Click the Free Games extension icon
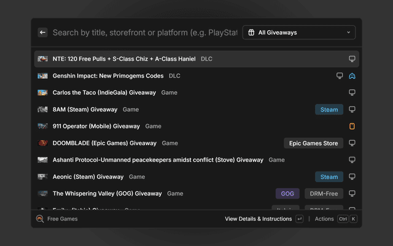The height and width of the screenshot is (246, 393). coord(40,219)
